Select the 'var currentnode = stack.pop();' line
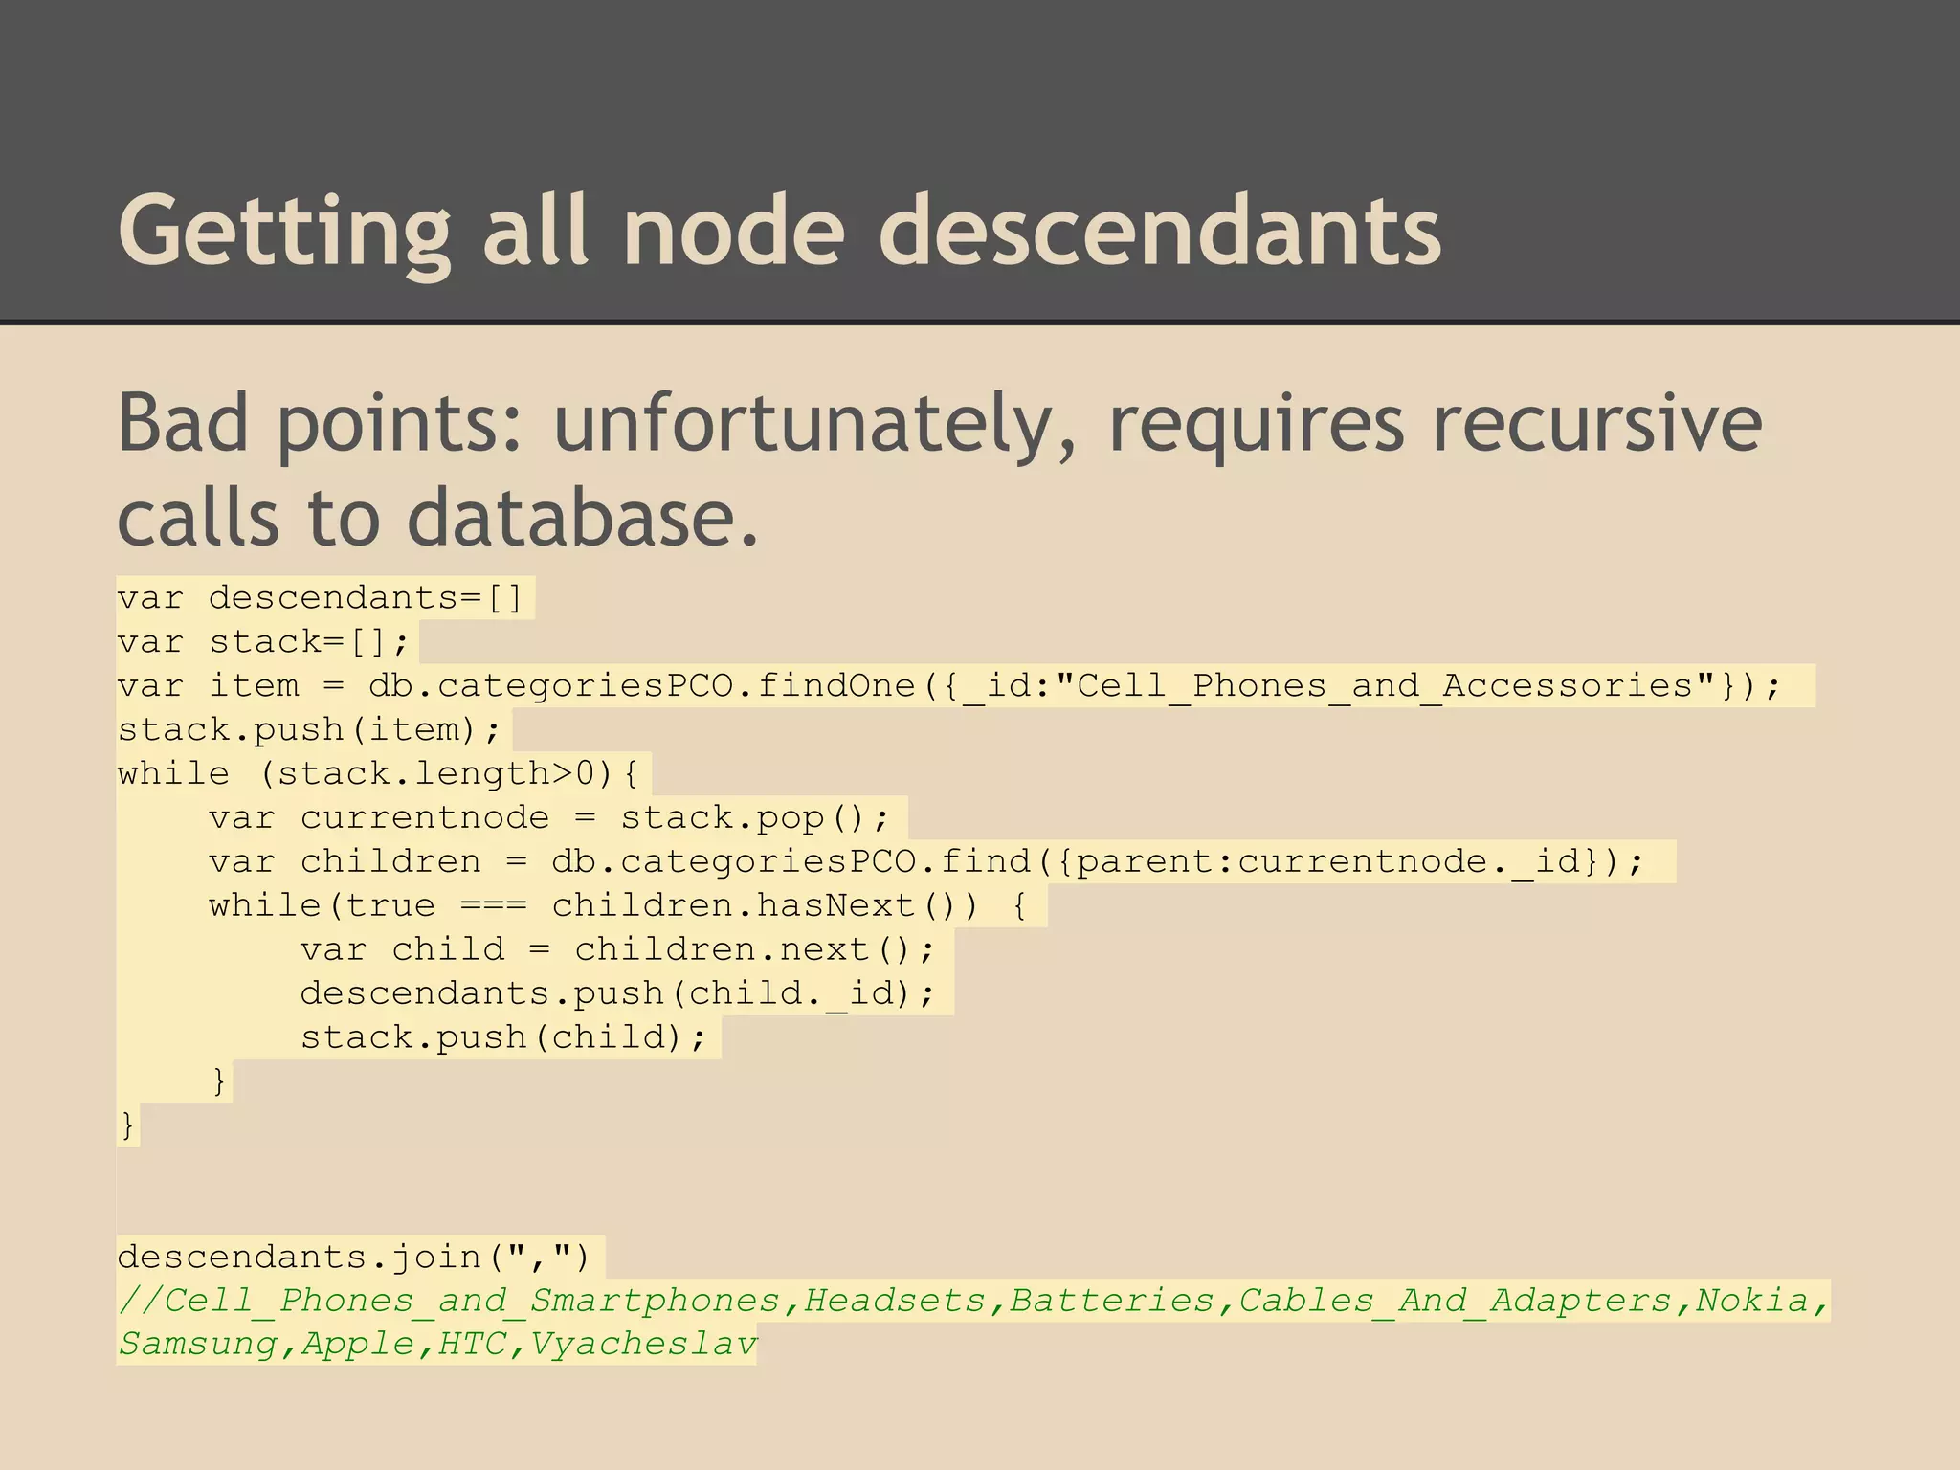Viewport: 1960px width, 1470px height. 549,818
